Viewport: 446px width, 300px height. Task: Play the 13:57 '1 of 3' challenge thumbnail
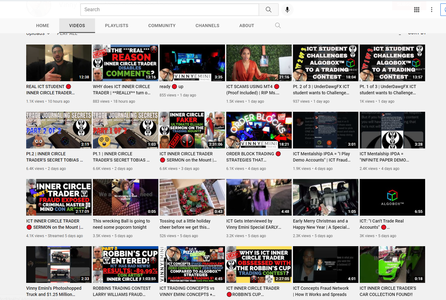coord(392,63)
